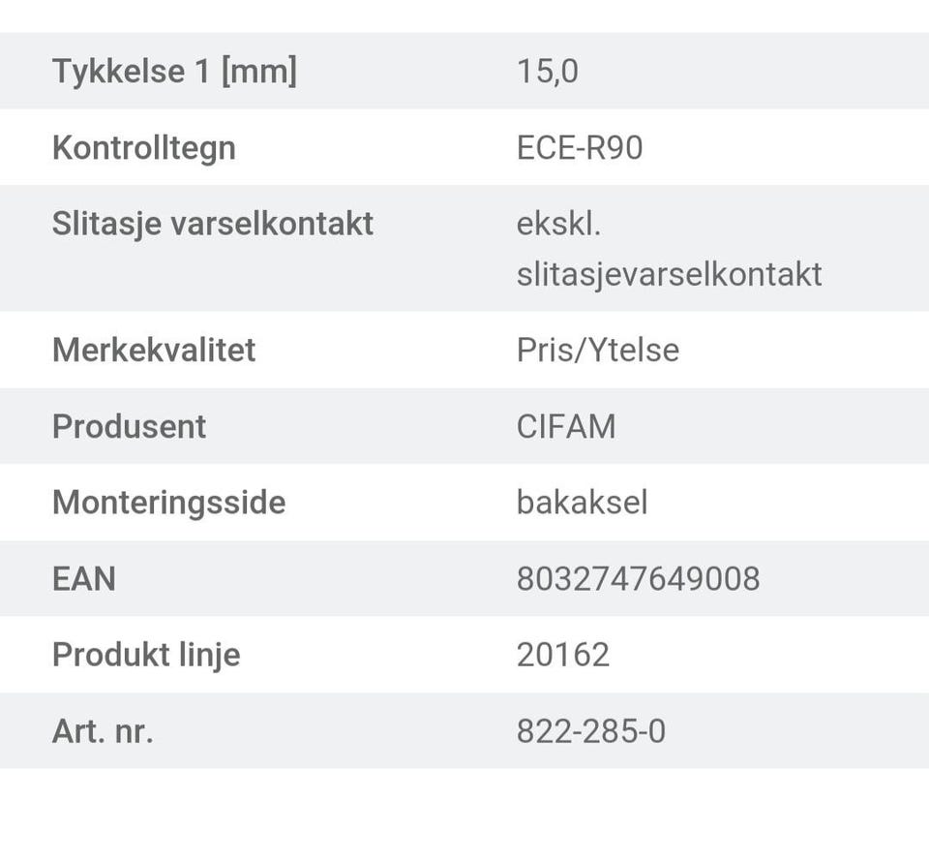Click the Merkekvalitet label
This screenshot has width=929, height=860.
154,350
